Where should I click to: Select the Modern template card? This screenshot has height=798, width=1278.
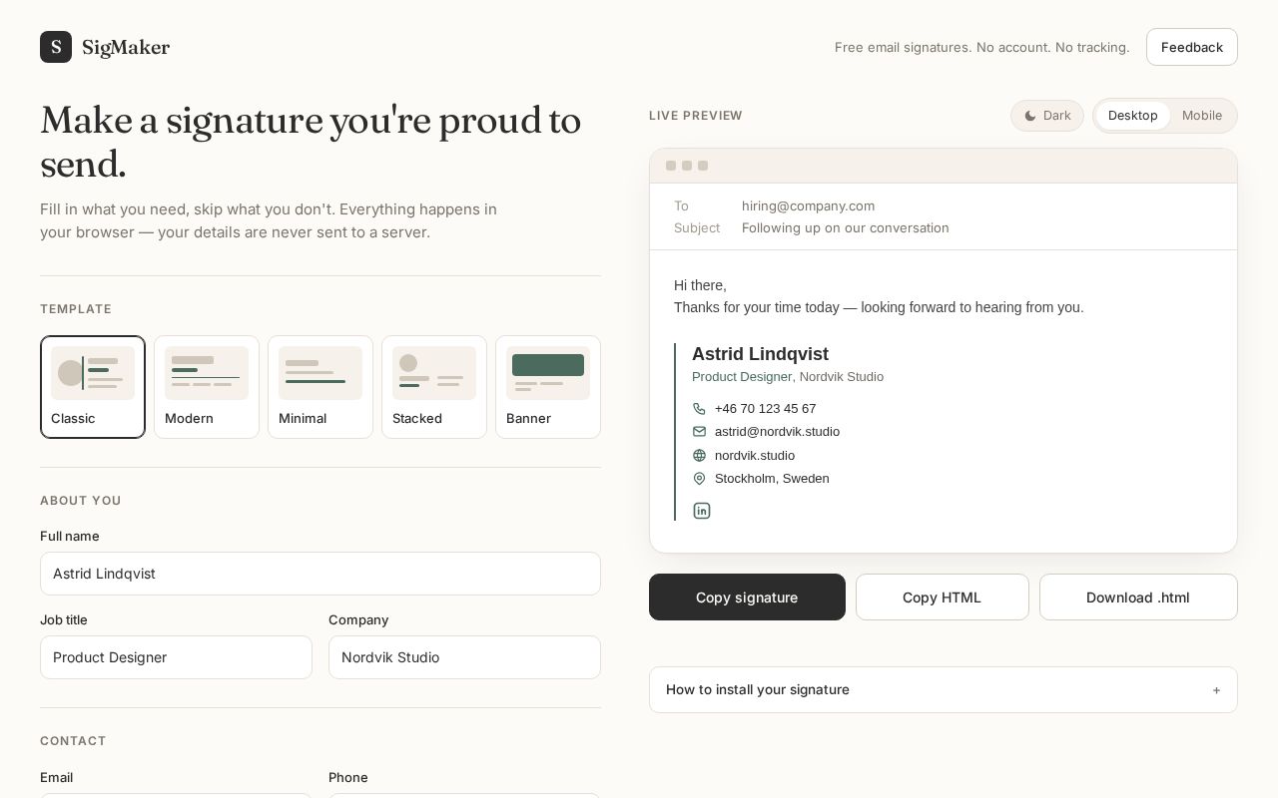coord(207,387)
